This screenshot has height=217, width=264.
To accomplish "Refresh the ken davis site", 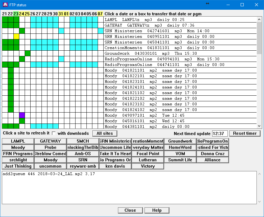I will point(115,166).
